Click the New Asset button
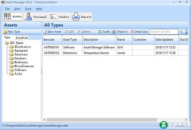This screenshot has height=130, width=191. pos(53,32)
